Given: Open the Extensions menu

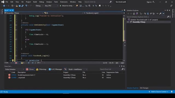Looking at the screenshot, I should (64, 2).
